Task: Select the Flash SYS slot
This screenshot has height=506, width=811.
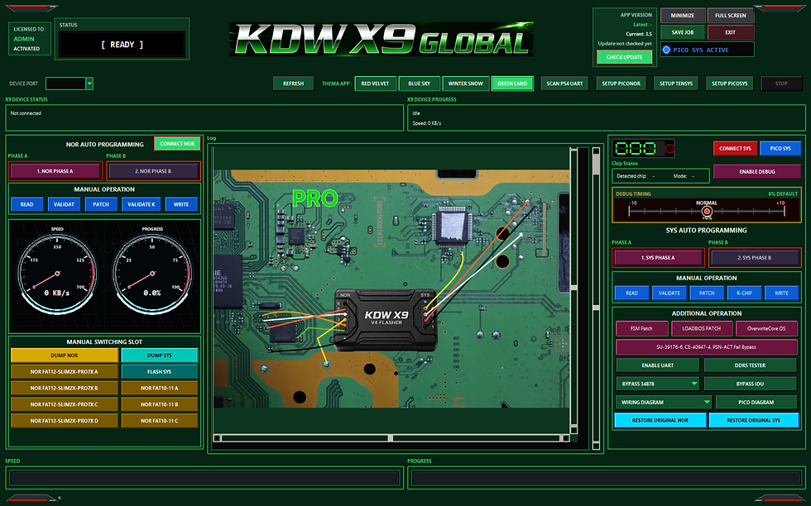Action: point(159,371)
